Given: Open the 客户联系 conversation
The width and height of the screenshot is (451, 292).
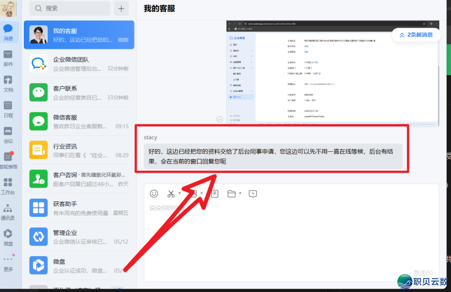Looking at the screenshot, I should pyautogui.click(x=79, y=92).
